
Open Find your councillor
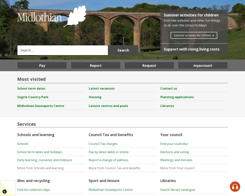174,144
